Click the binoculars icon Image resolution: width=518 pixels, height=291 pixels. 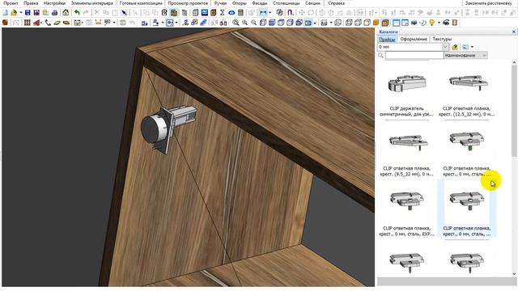(x=223, y=23)
